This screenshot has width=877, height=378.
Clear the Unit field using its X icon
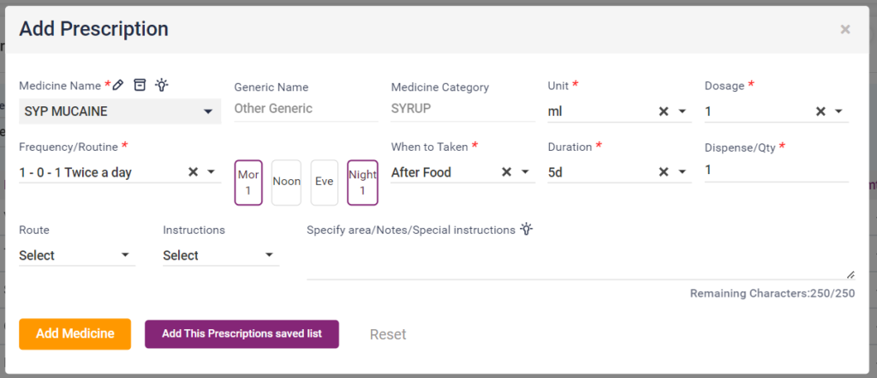(663, 111)
